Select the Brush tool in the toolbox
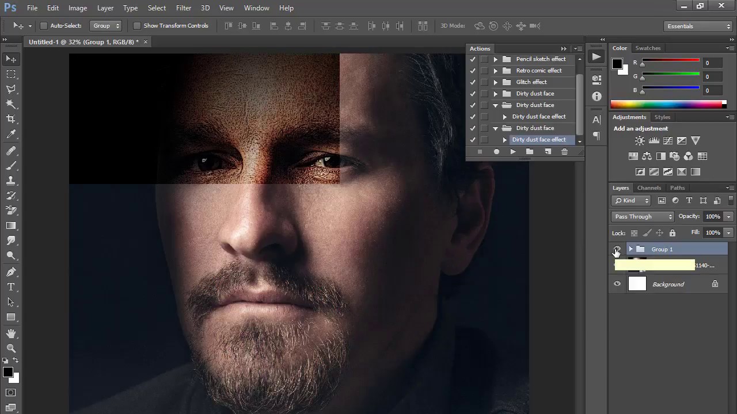The width and height of the screenshot is (737, 414). 11,166
